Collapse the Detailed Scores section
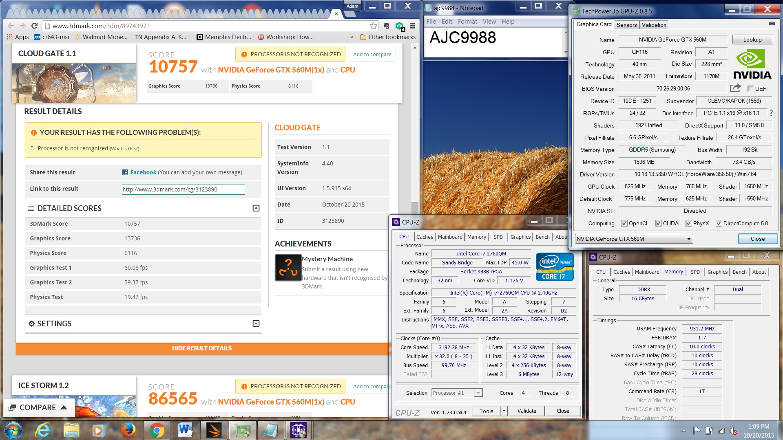This screenshot has width=783, height=440. click(x=256, y=208)
